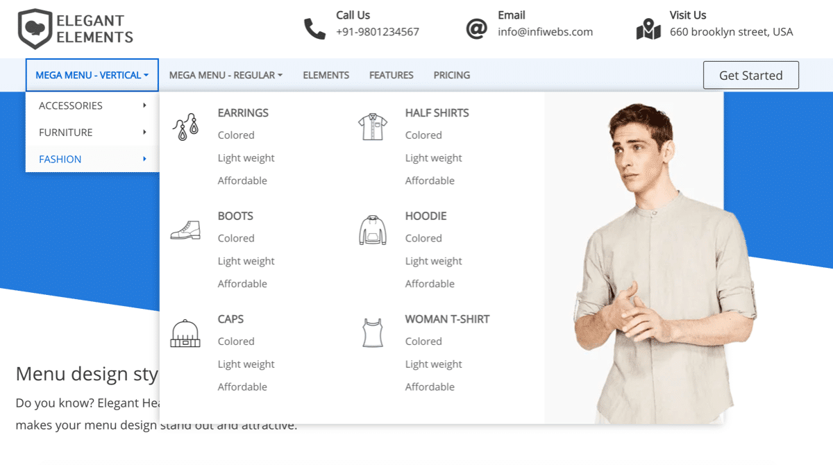This screenshot has height=465, width=833.
Task: Open the MEGA MENU - REGULAR dropdown
Action: (x=225, y=74)
